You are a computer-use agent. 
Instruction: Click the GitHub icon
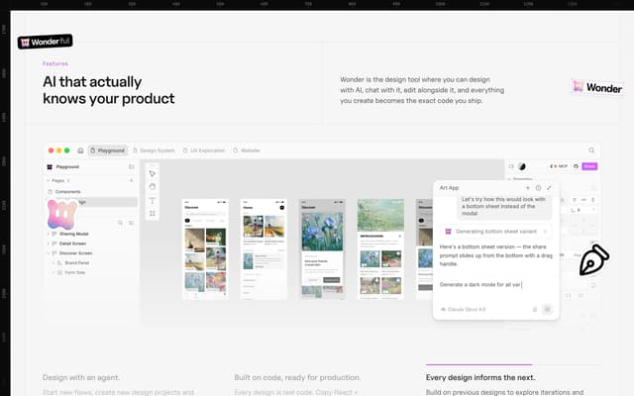coord(576,166)
